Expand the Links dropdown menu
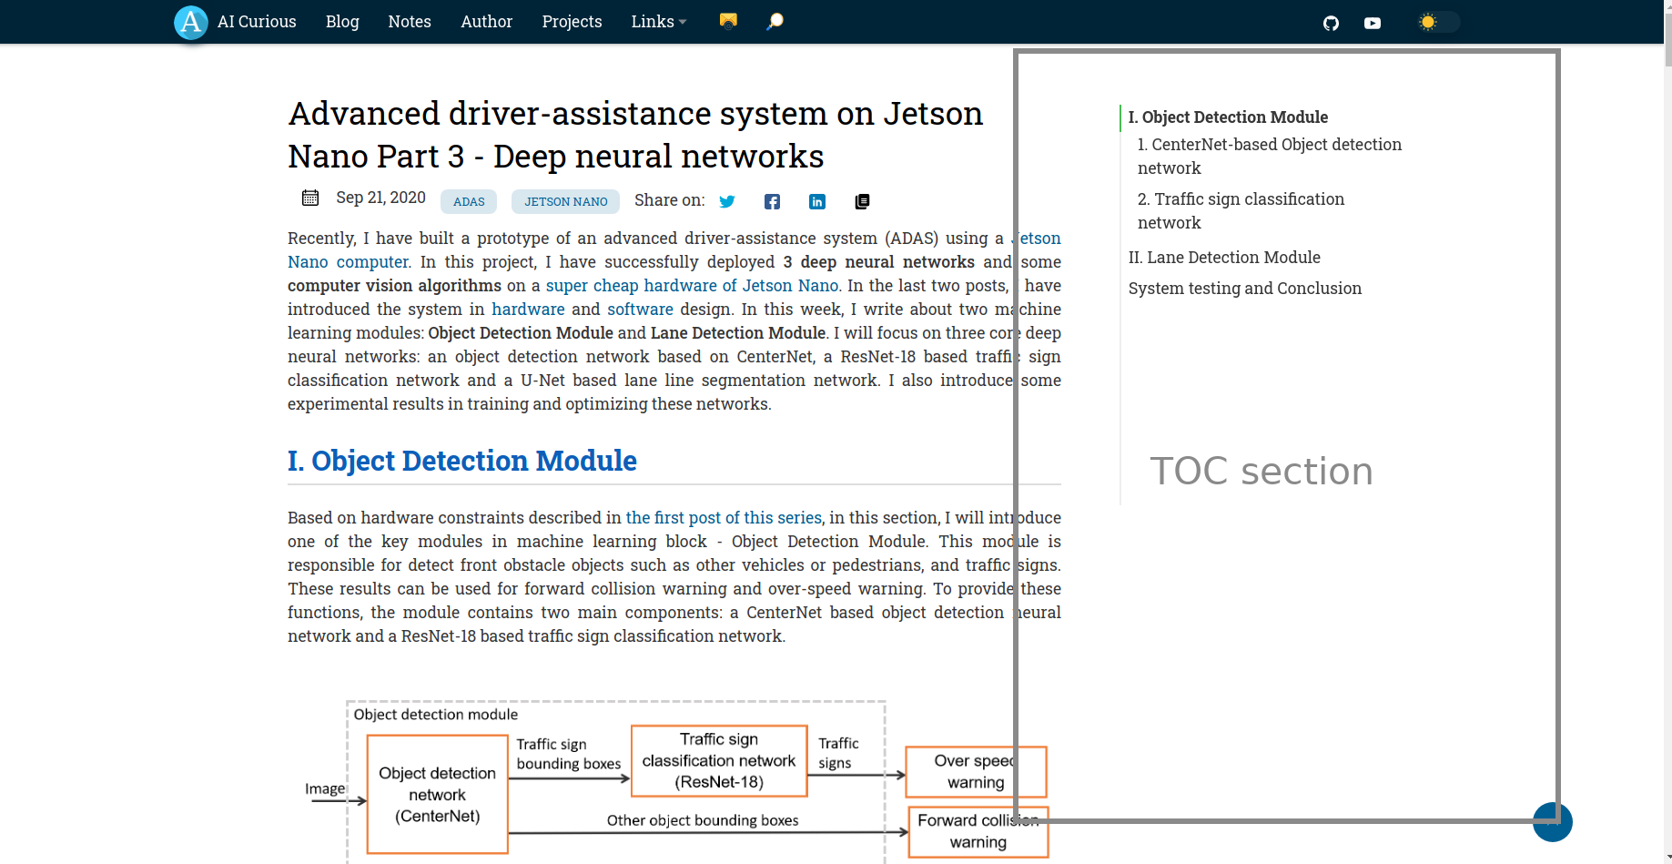The height and width of the screenshot is (864, 1672). click(x=658, y=22)
